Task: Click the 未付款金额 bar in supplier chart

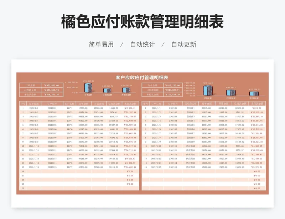Action: pyautogui.click(x=254, y=93)
